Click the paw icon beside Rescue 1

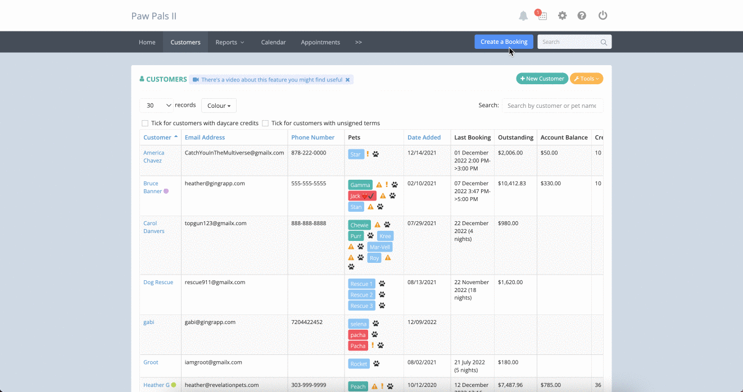[x=382, y=284]
